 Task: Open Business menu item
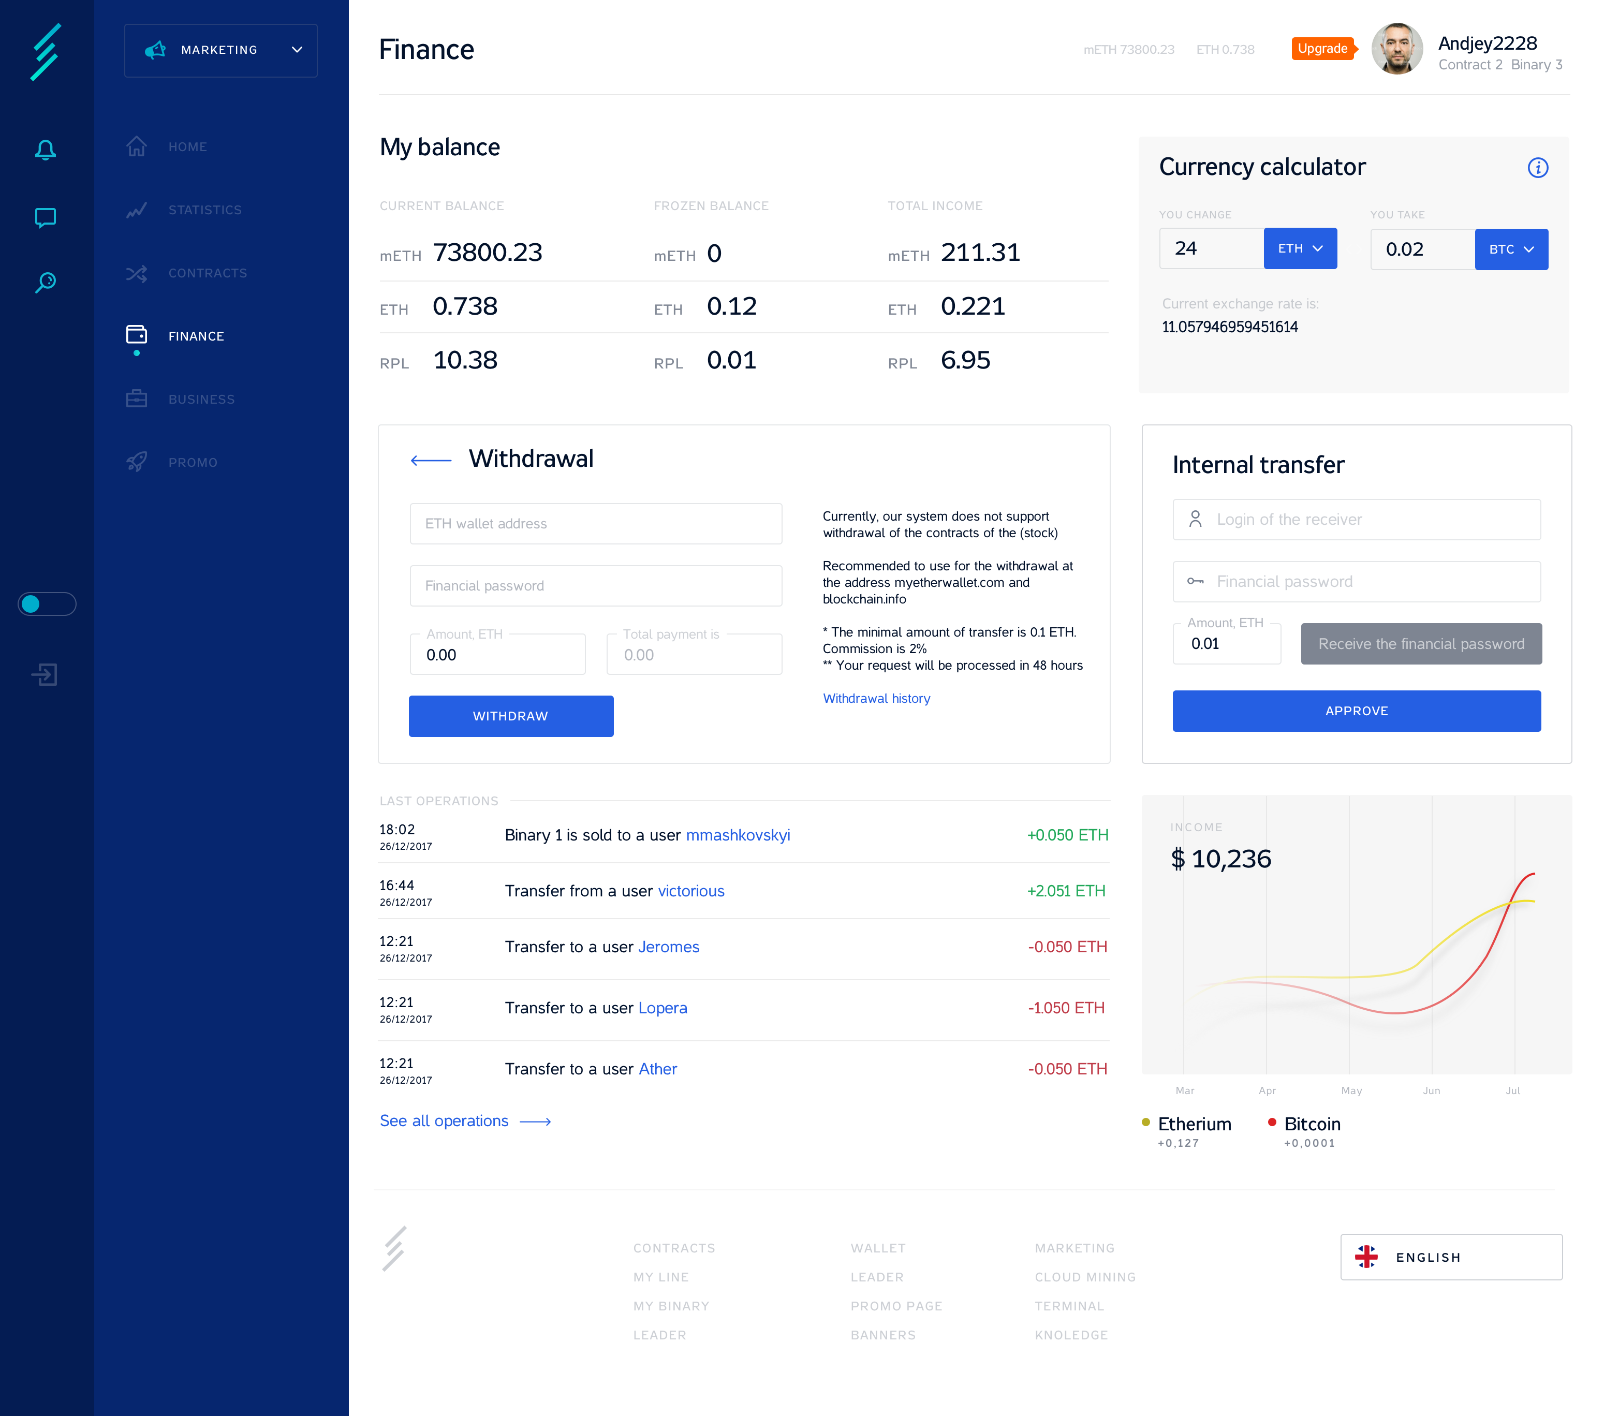[201, 400]
